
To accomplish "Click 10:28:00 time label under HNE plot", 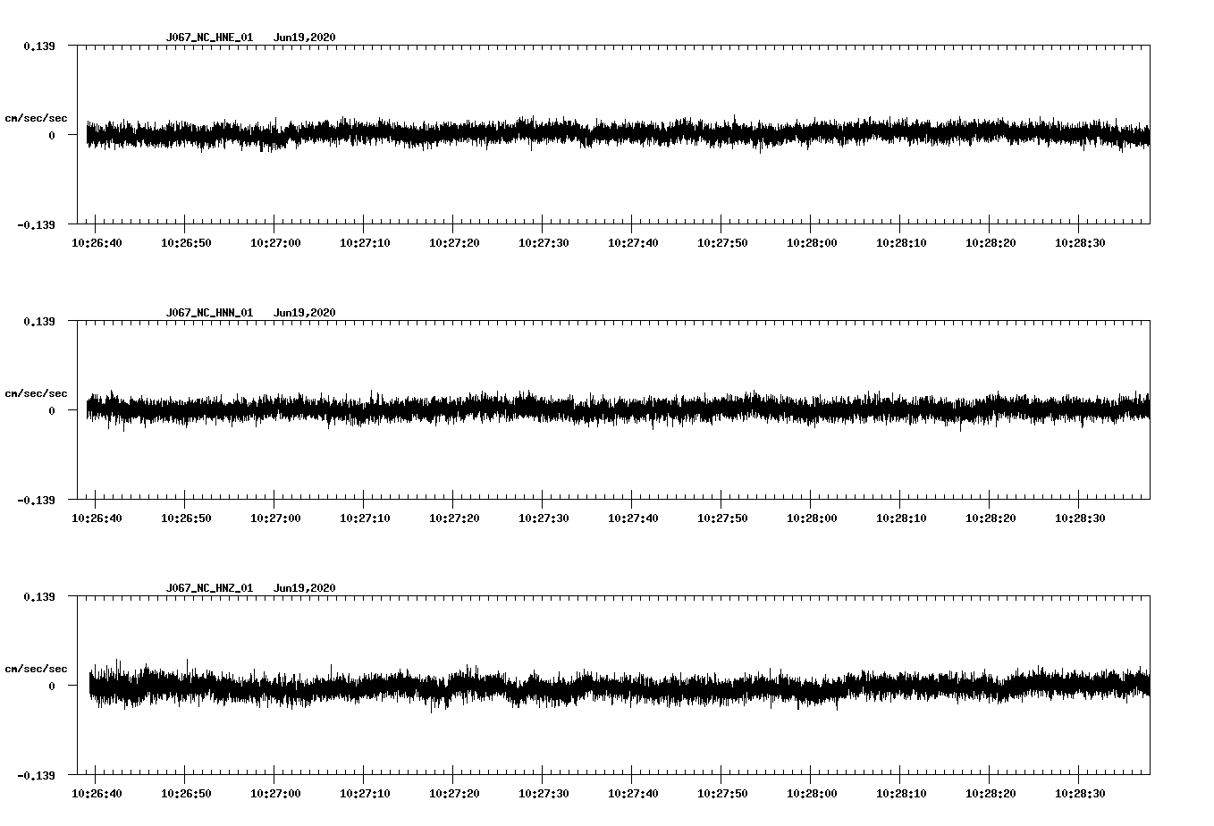I will 812,243.
